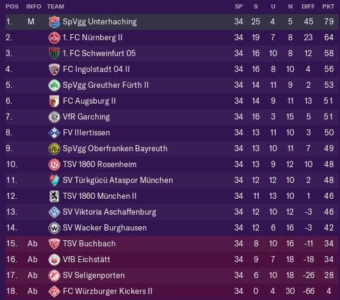
Task: Click the Greuther Fürth II clover crest
Action: (x=54, y=85)
